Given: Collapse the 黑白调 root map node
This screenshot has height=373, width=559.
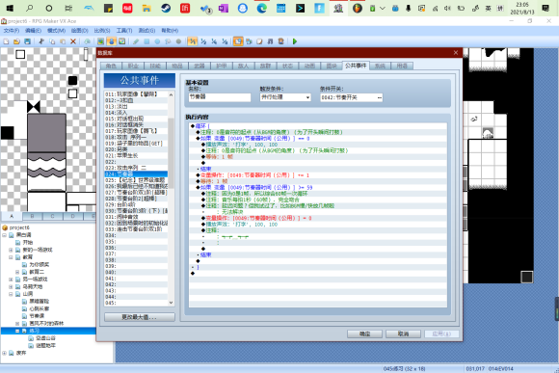Looking at the screenshot, I should point(4,235).
